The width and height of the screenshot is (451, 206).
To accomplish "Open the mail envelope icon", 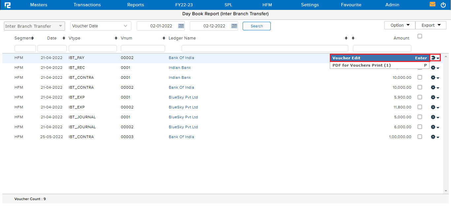I will [432, 5].
